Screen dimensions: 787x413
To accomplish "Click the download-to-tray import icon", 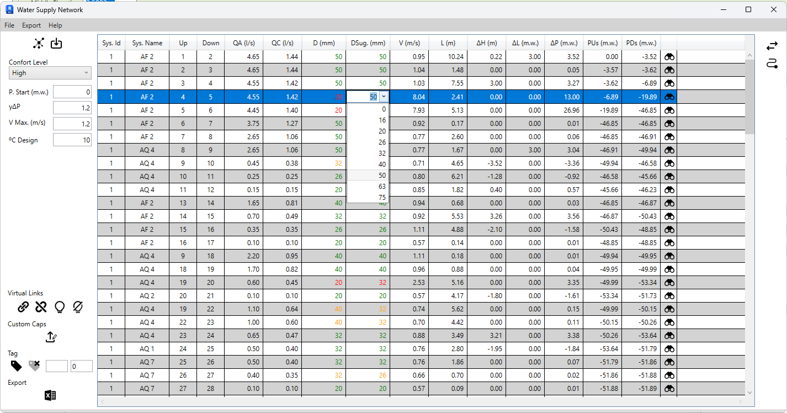I will pos(57,44).
